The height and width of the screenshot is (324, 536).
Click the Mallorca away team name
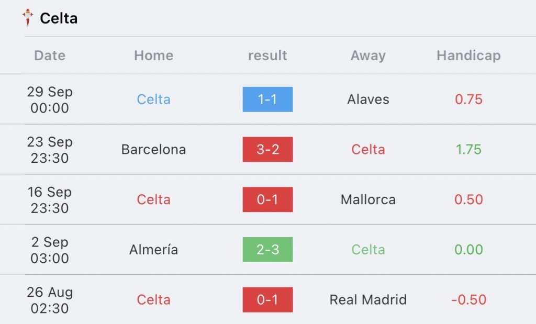[368, 199]
